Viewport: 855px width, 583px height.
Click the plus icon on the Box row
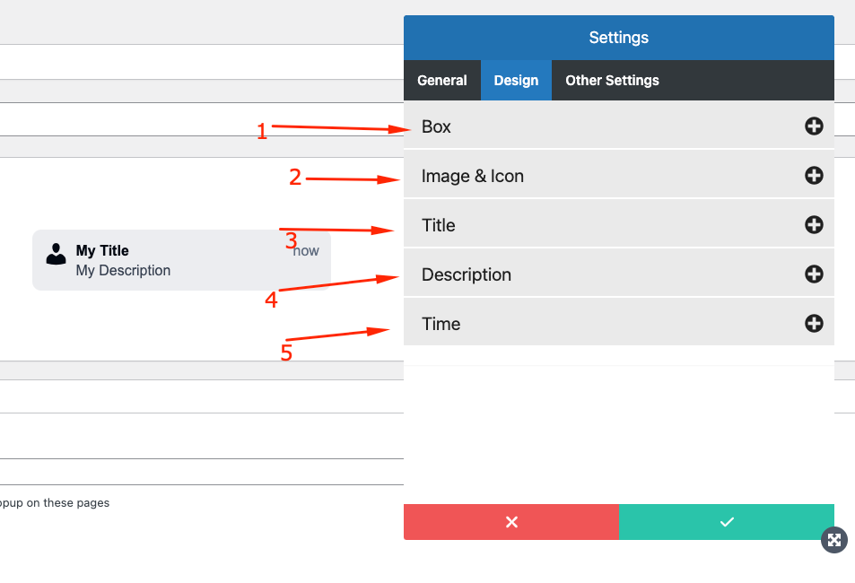click(813, 126)
